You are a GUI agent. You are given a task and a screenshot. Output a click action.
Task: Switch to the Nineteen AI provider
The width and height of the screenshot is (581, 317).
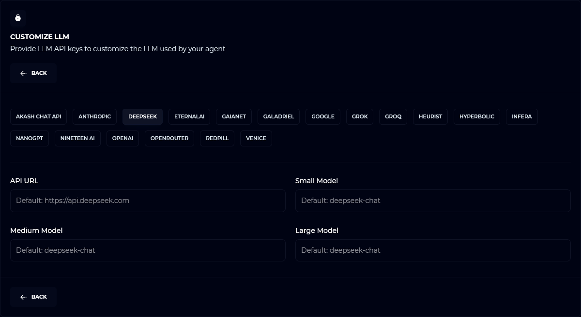tap(77, 138)
